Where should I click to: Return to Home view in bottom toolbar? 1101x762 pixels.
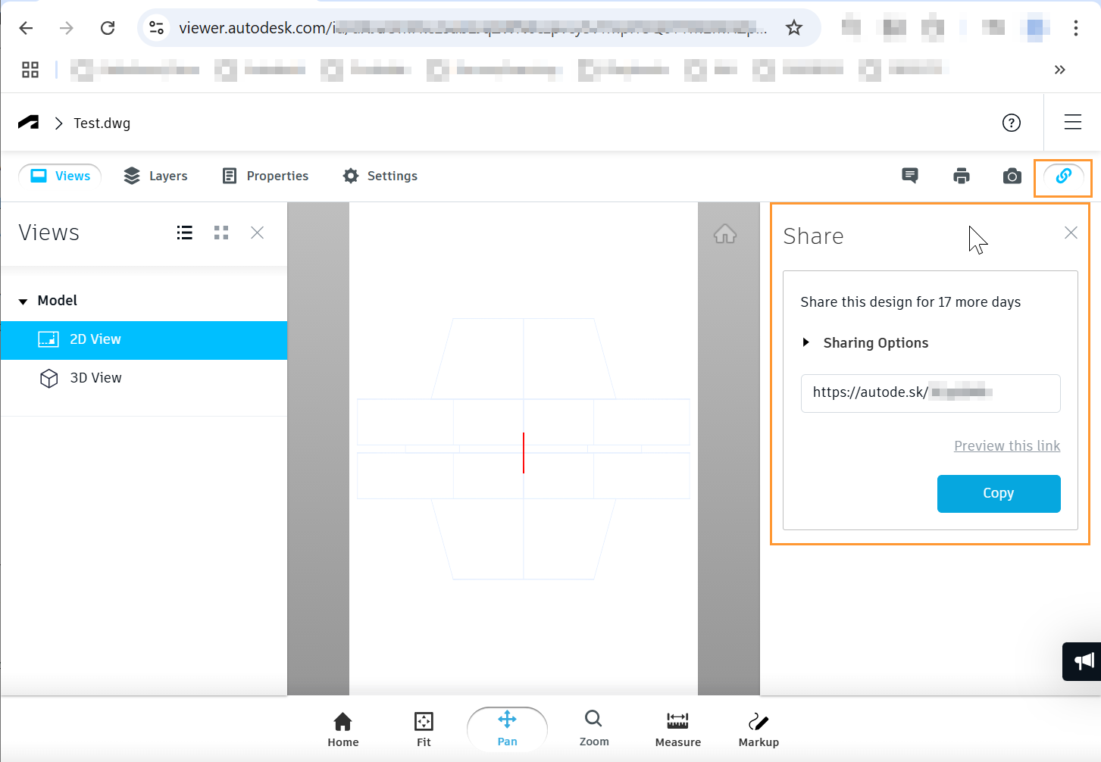pos(342,729)
